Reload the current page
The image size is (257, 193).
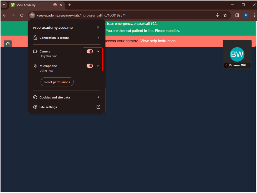click(22, 15)
